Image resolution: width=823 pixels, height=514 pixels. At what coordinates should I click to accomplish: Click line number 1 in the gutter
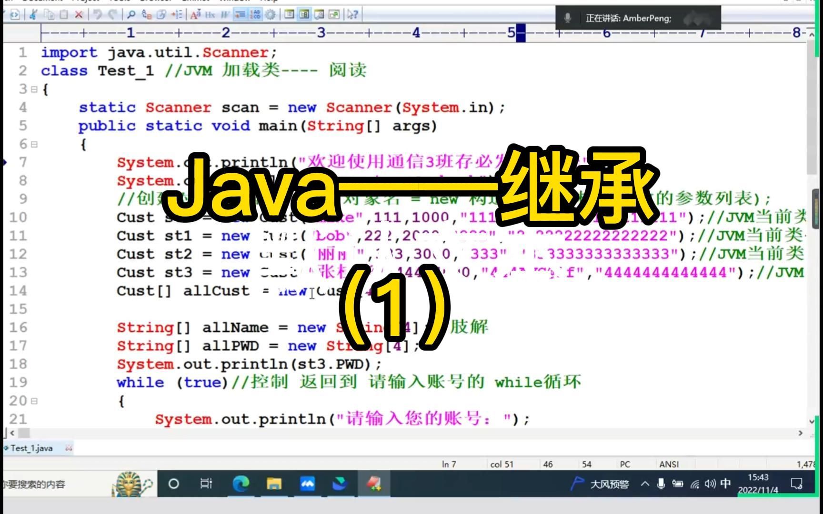tap(22, 52)
